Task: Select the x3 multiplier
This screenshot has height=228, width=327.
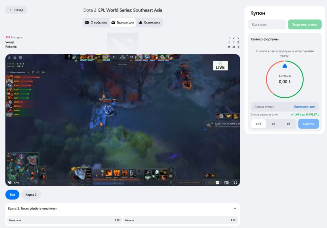Action: point(288,124)
